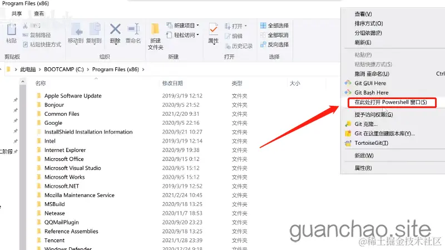The height and width of the screenshot is (250, 445).
Task: Click the New folder (新建文件夹) icon
Action: point(155,30)
